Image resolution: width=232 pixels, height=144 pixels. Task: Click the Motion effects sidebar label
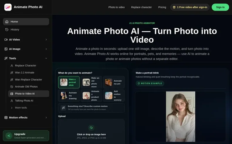[18, 117]
